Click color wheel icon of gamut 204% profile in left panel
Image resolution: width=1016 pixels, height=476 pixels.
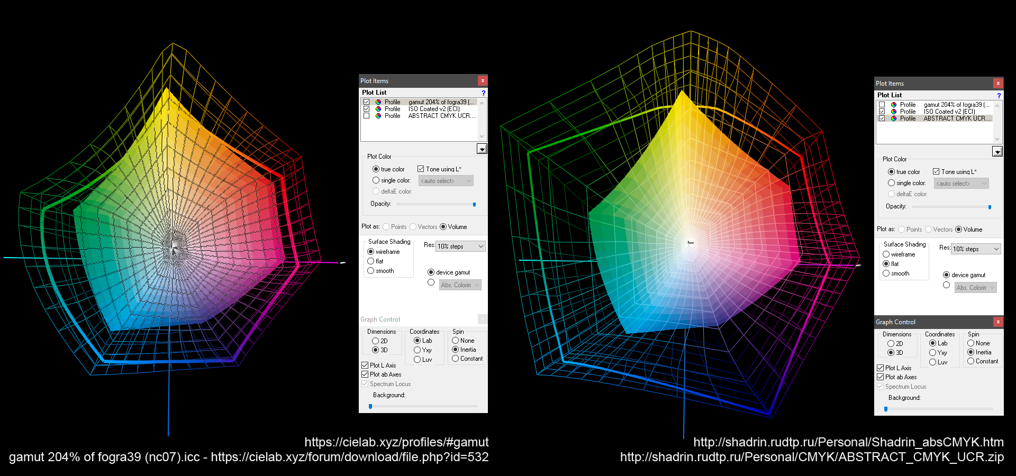tap(378, 102)
